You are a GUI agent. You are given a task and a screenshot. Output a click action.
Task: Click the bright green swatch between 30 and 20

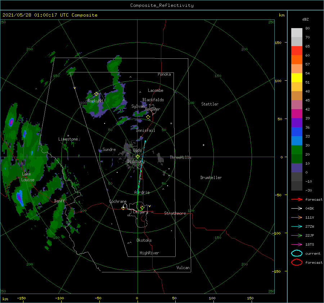tap(297, 150)
